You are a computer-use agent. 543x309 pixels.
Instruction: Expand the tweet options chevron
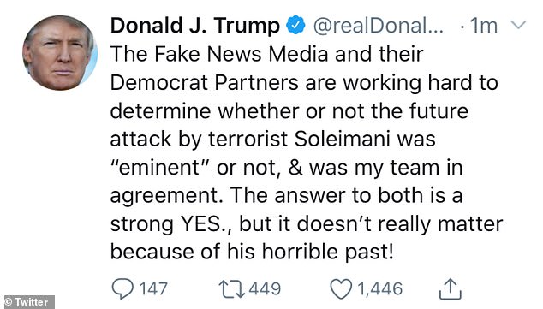(x=518, y=24)
